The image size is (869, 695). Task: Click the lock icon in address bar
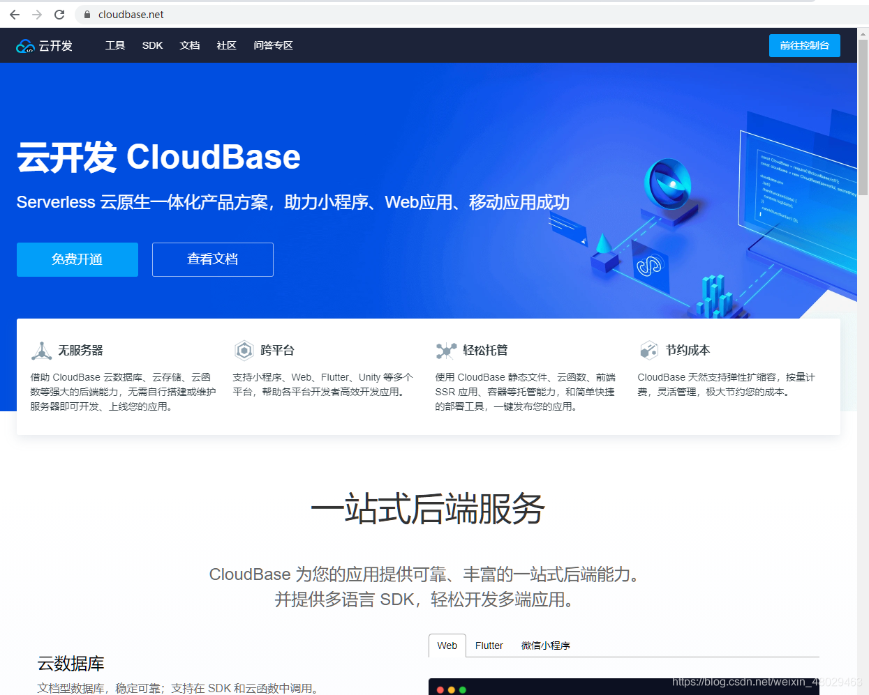coord(87,15)
